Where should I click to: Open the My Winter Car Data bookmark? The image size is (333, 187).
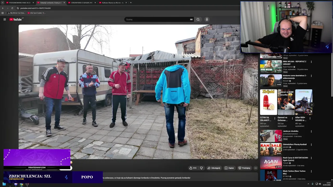point(16,13)
